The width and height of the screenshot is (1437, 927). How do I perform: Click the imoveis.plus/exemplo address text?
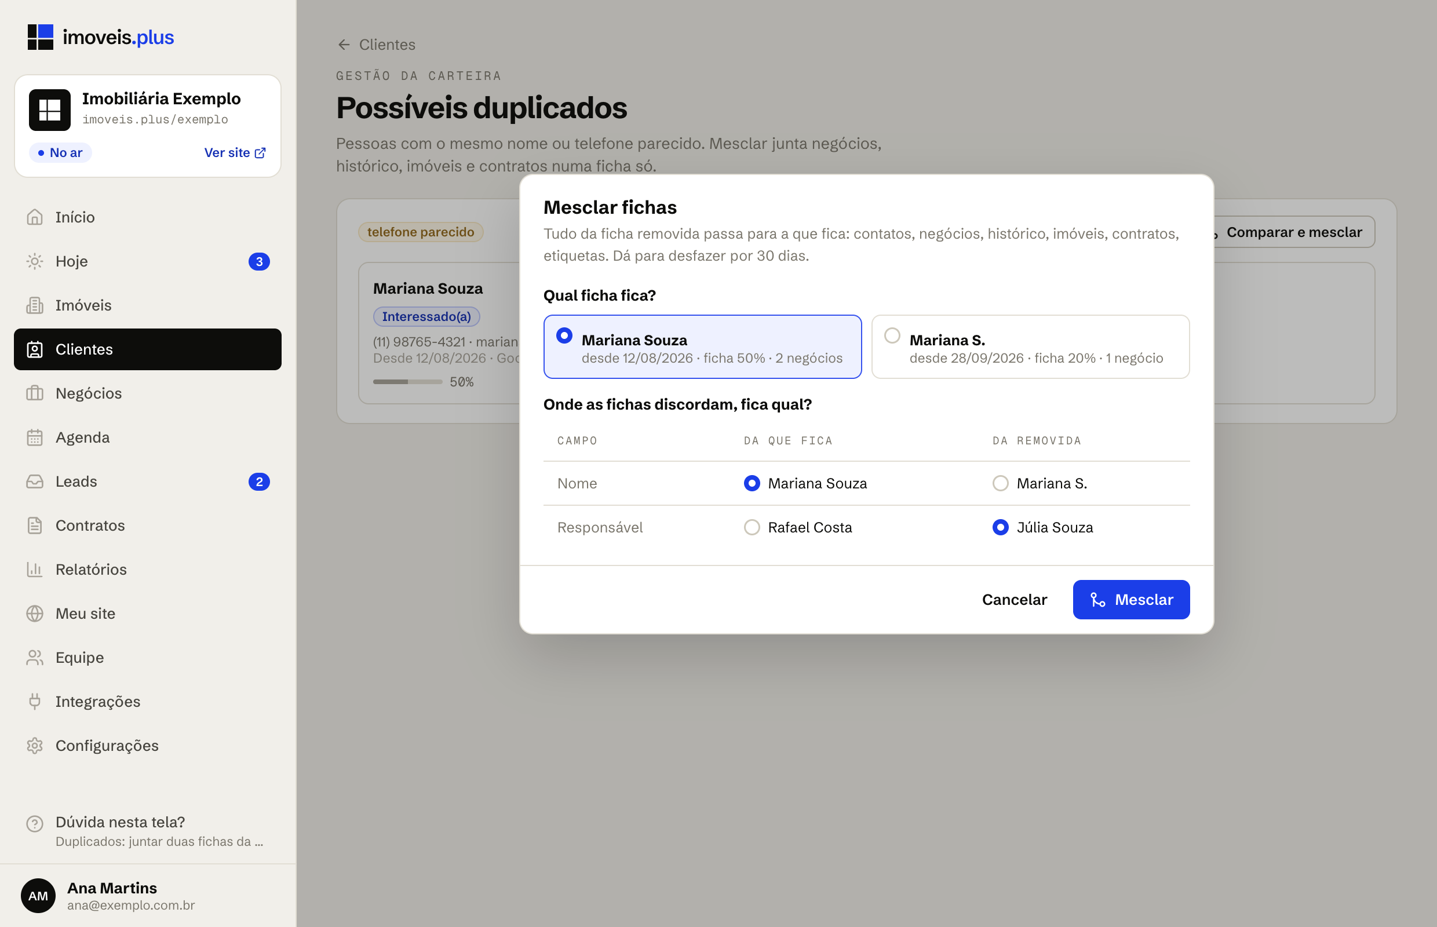click(x=155, y=120)
